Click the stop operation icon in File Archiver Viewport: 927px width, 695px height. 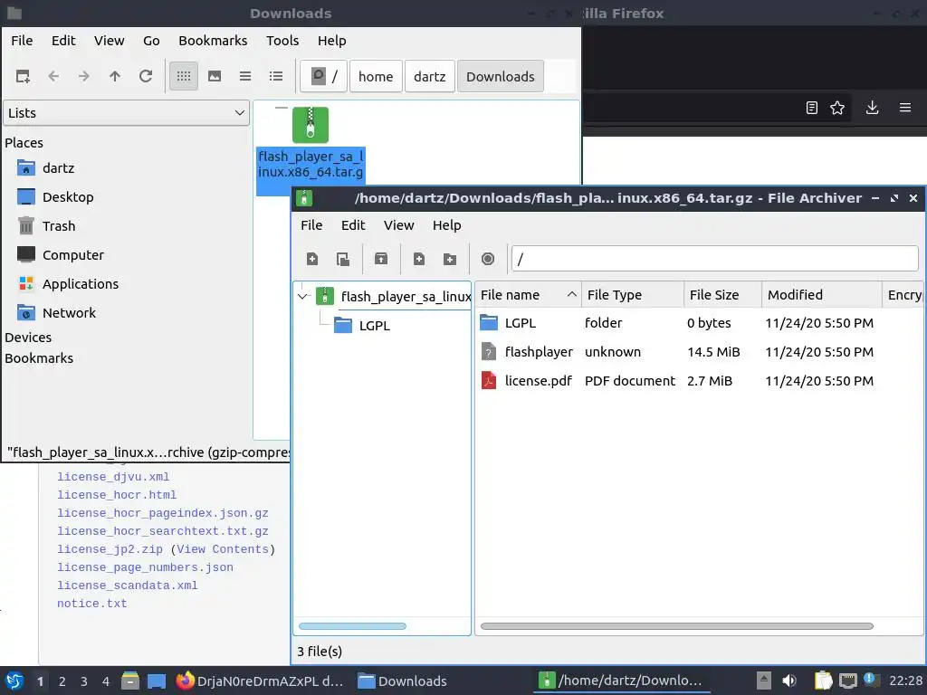488,259
